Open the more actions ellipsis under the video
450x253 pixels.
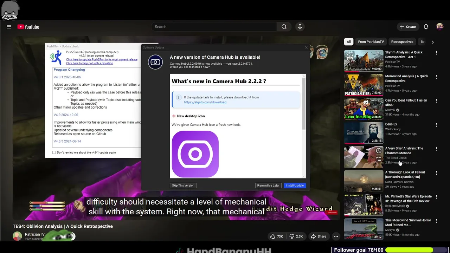pyautogui.click(x=336, y=236)
